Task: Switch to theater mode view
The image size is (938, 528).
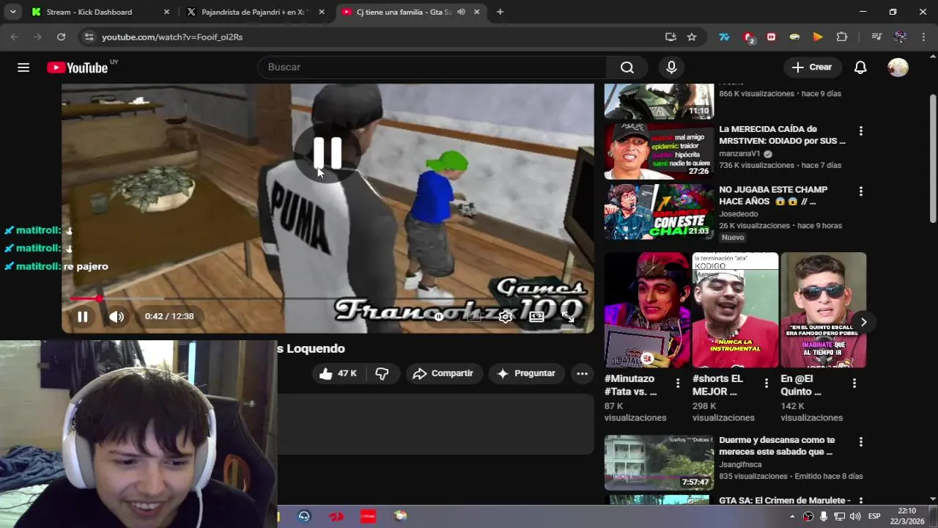Action: tap(536, 317)
